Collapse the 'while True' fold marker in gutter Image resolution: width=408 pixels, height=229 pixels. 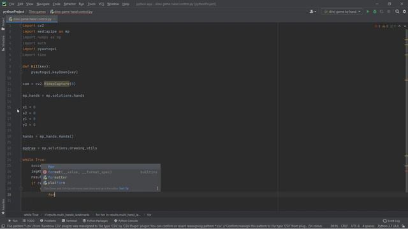point(21,160)
